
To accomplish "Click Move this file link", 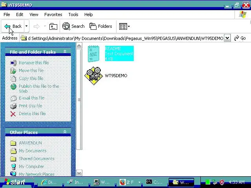I will pyautogui.click(x=31, y=70).
